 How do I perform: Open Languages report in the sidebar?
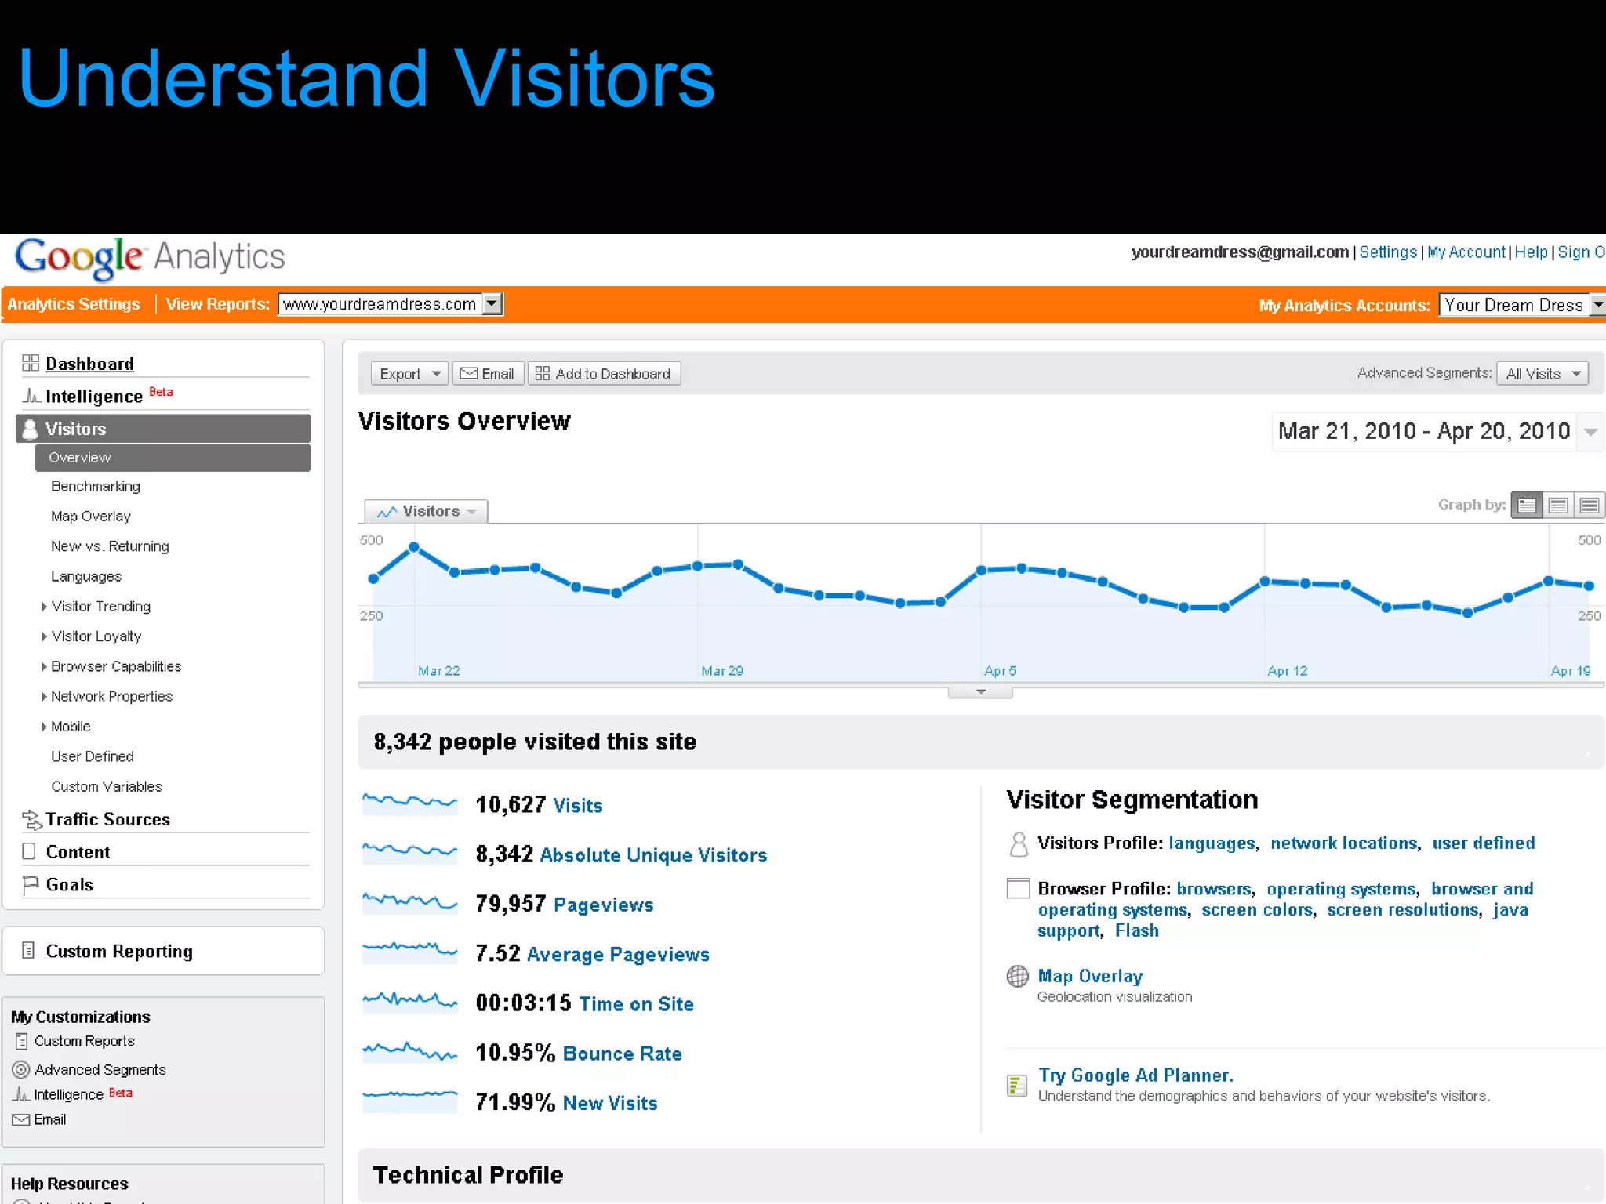(86, 576)
